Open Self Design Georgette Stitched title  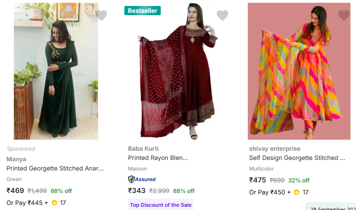coord(297,158)
